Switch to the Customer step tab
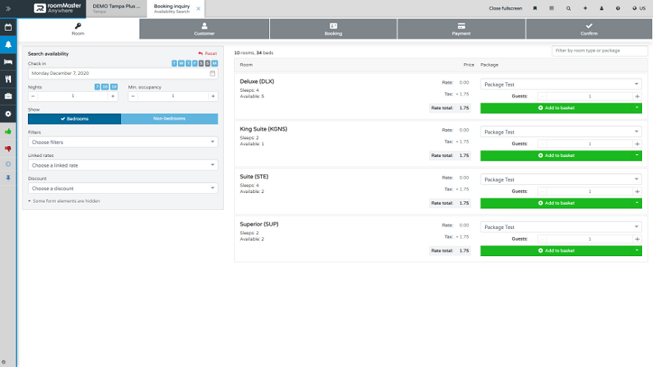The height and width of the screenshot is (367, 653). (x=204, y=29)
